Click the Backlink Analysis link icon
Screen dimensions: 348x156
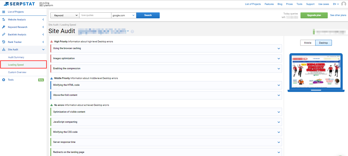point(4,35)
